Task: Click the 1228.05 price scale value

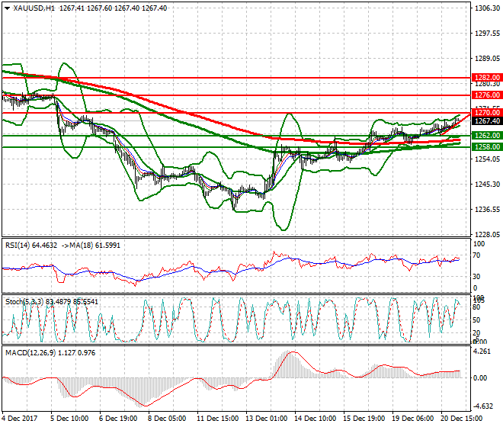Action: pos(487,235)
